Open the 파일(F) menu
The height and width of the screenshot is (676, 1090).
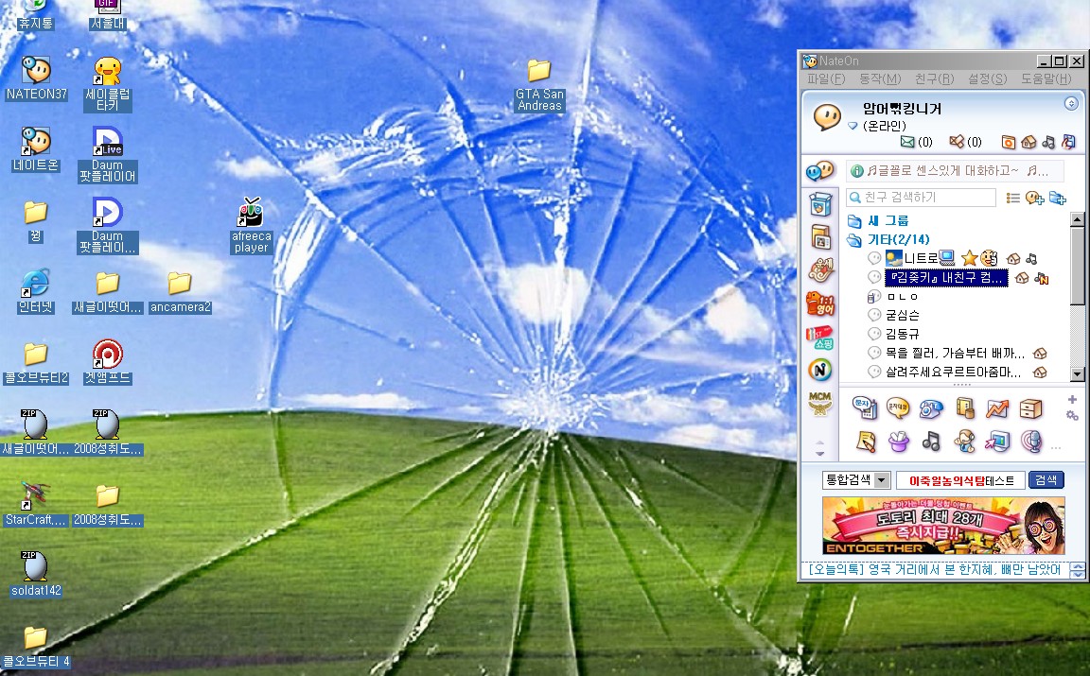[826, 79]
